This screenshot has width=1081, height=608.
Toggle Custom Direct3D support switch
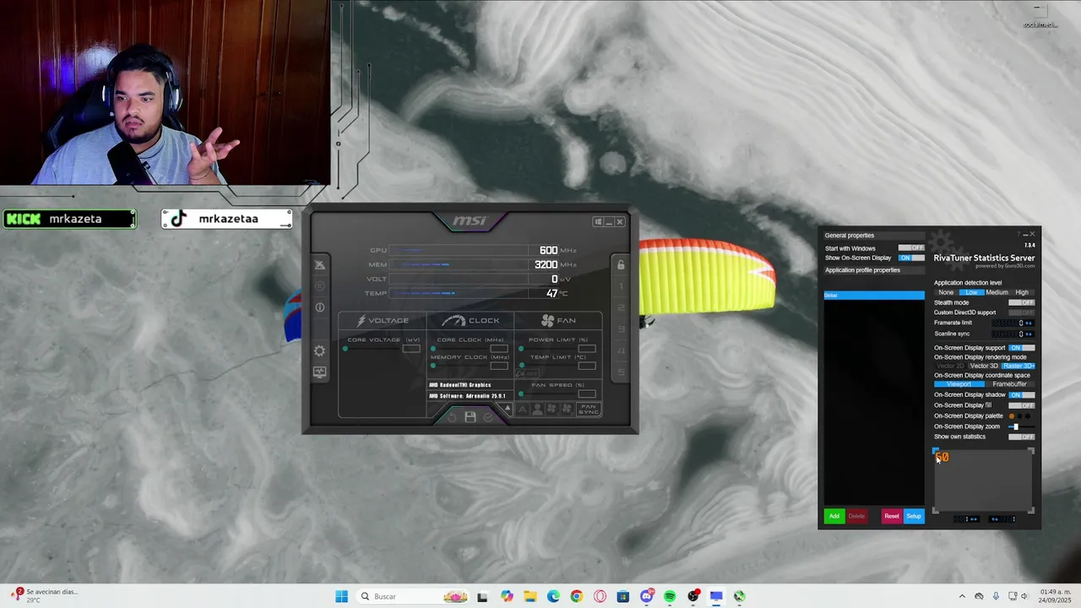click(x=1022, y=312)
